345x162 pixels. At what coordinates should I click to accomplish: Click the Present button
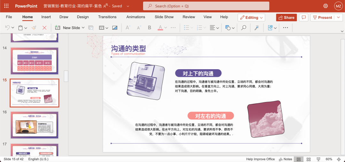coord(323,18)
